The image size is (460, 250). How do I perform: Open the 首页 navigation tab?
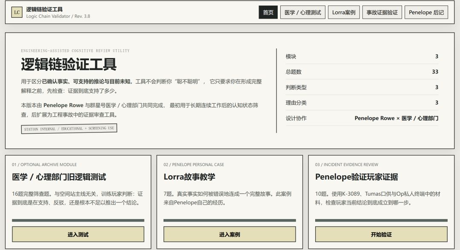click(x=268, y=12)
